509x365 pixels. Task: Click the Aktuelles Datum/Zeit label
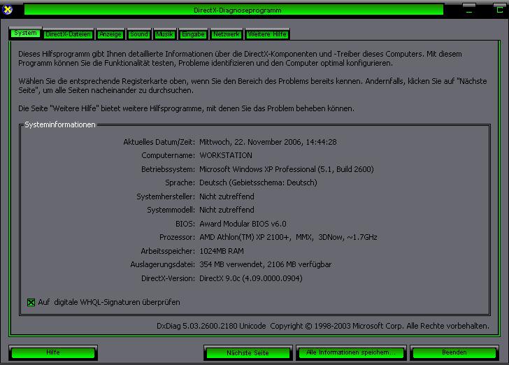(x=159, y=142)
